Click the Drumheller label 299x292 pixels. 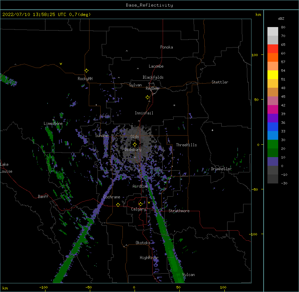(x=221, y=169)
